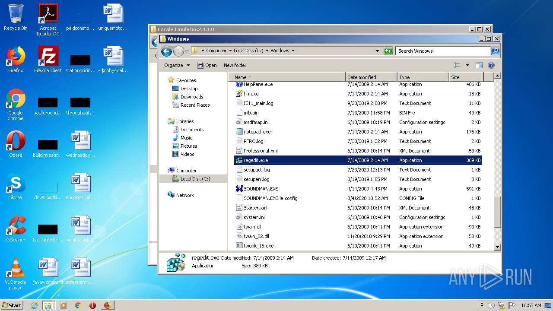Sort by Type column header
Screen dimensions: 553x311
pos(423,77)
